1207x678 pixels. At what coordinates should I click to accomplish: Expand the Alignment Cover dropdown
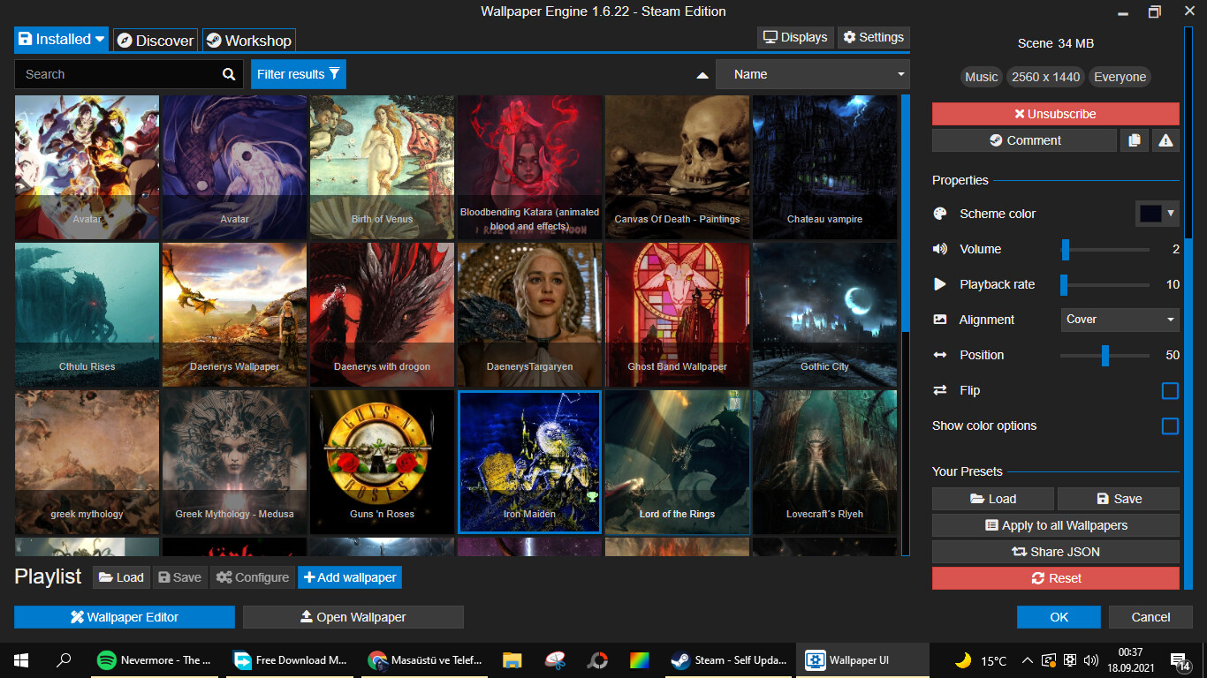tap(1120, 320)
